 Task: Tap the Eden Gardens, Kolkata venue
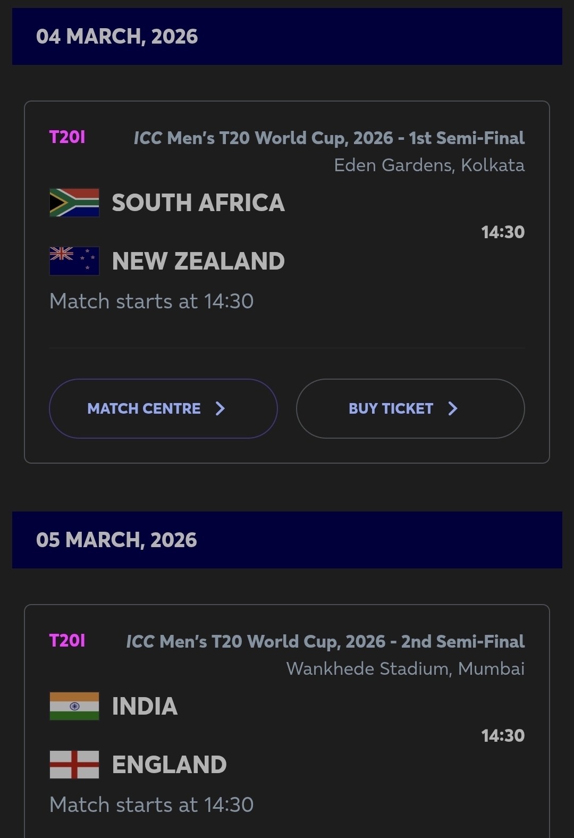429,165
